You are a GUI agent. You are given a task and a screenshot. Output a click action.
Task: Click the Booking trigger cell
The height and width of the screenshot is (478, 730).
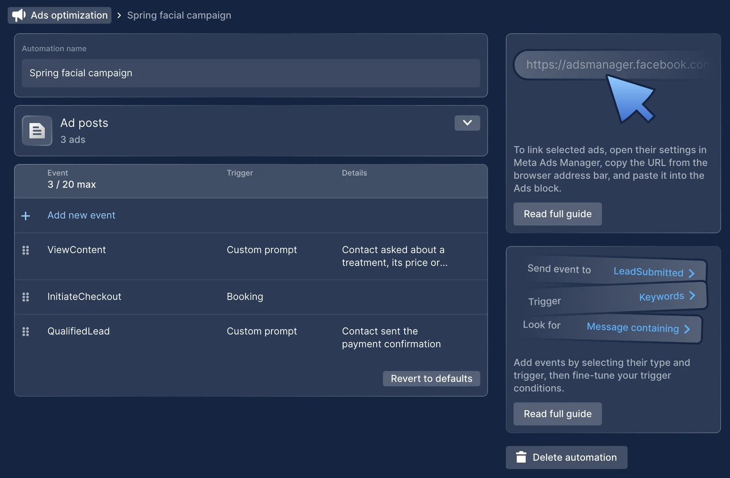(245, 296)
